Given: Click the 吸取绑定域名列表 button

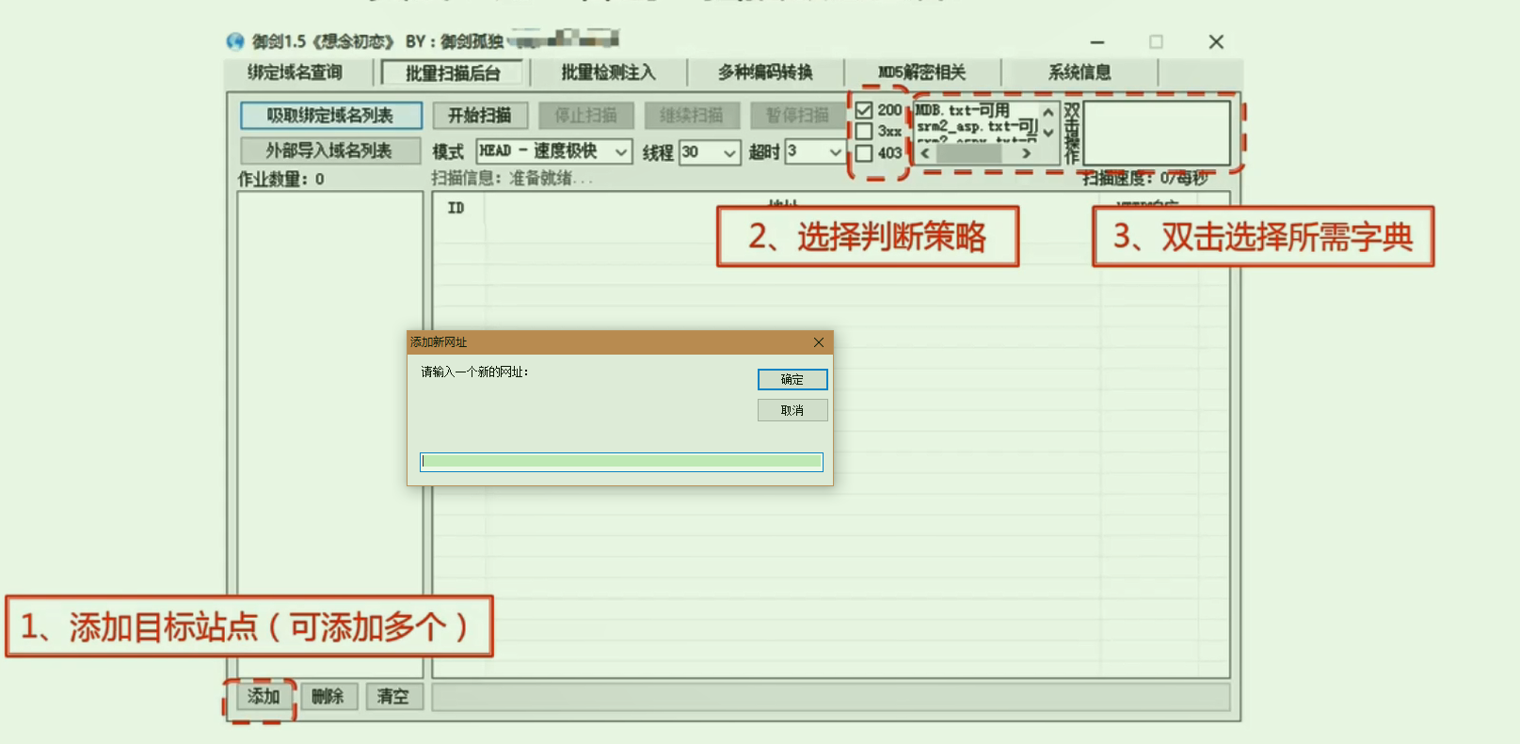Looking at the screenshot, I should click(x=330, y=116).
